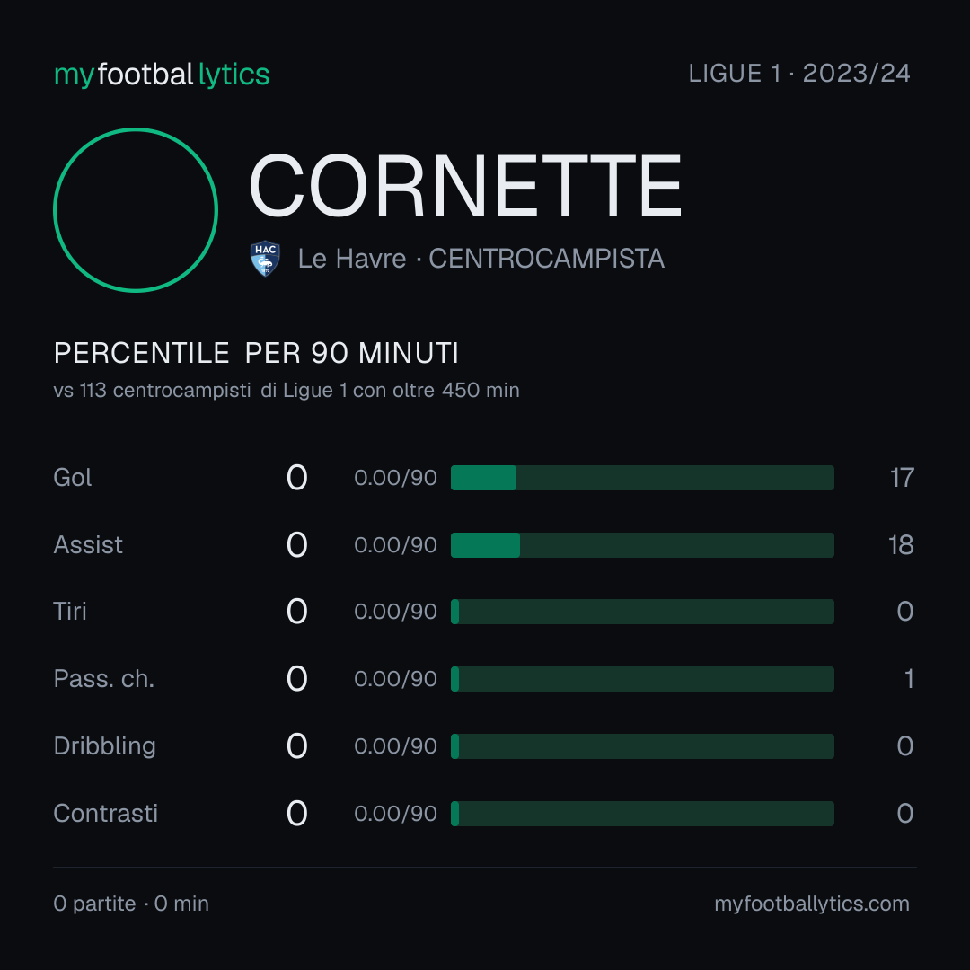Image resolution: width=970 pixels, height=970 pixels.
Task: Visit the myfootballytics.com footer link
Action: (x=812, y=904)
